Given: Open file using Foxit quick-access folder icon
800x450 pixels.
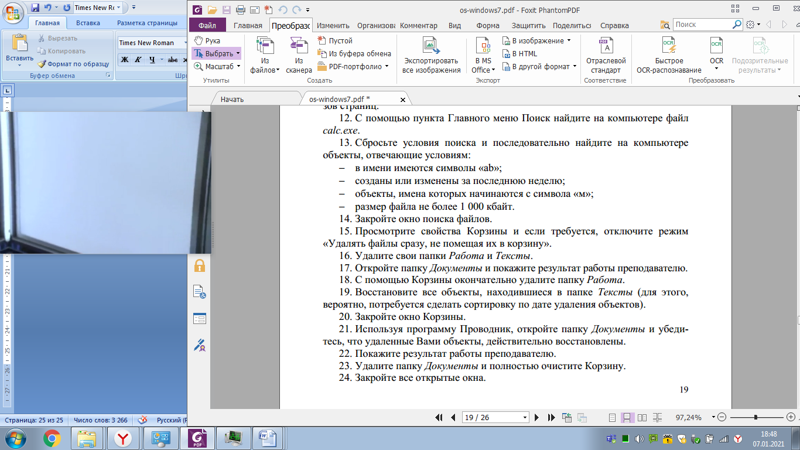Looking at the screenshot, I should tap(212, 9).
